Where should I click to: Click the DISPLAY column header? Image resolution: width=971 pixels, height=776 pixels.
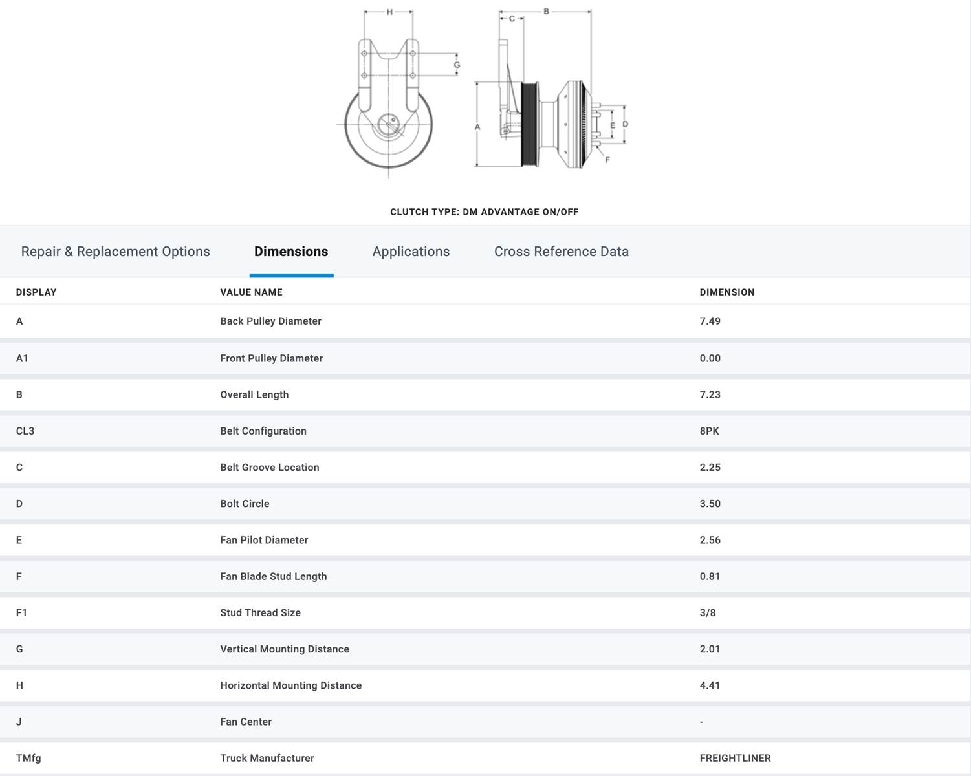click(36, 292)
